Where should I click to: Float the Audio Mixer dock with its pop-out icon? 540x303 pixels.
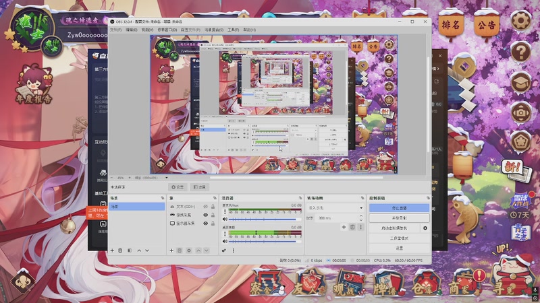pyautogui.click(x=300, y=198)
